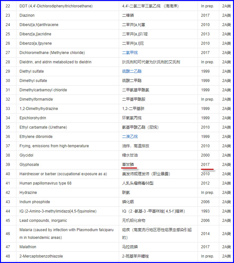Screen dimensions: 234x263
Task: Open the 硫酸二乙酯 link
Action: point(132,71)
